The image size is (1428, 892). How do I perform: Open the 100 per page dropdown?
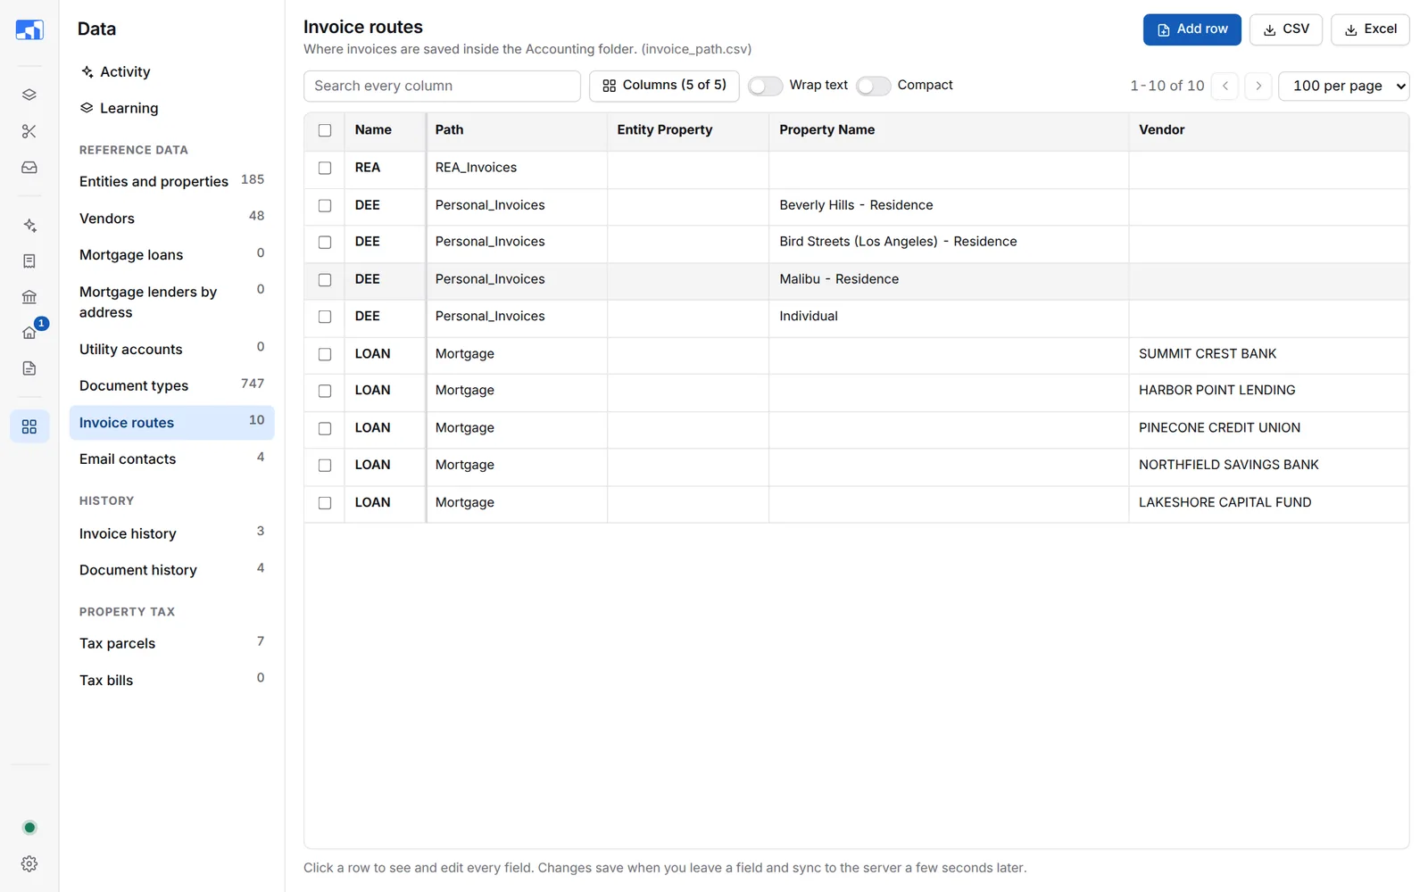click(1344, 86)
